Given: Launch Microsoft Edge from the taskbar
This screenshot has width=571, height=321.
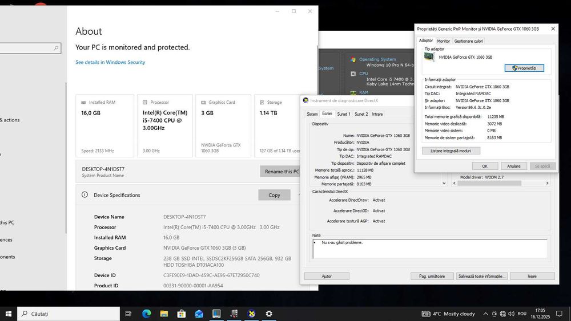Looking at the screenshot, I should point(146,314).
